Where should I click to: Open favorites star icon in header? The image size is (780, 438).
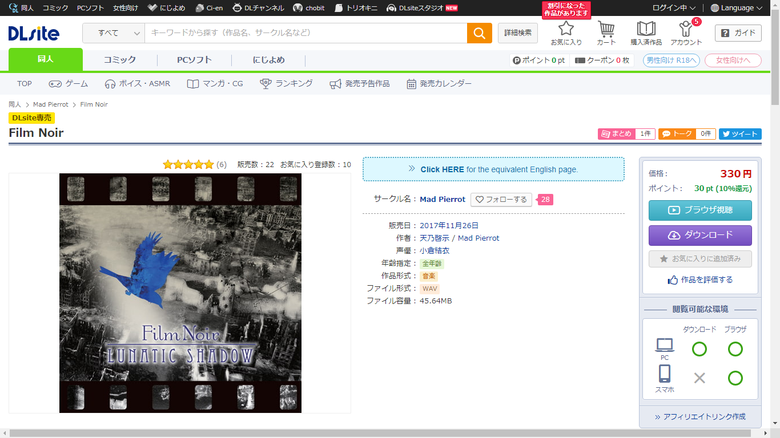(x=566, y=28)
